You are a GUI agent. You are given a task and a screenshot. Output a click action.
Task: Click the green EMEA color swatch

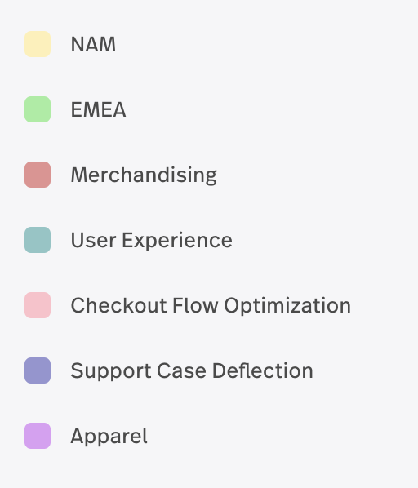38,109
